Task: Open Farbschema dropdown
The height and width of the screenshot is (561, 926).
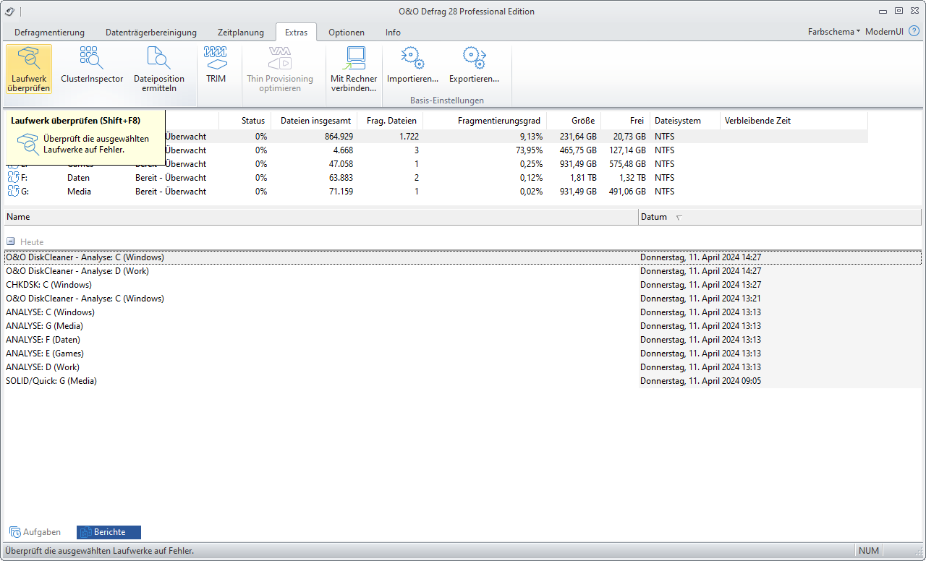Action: tap(834, 32)
